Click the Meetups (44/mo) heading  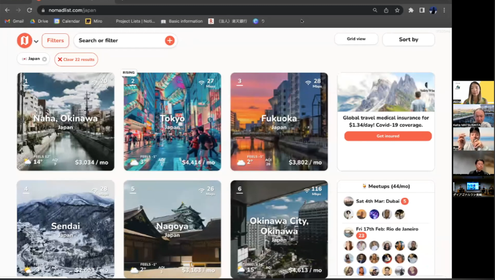point(386,186)
